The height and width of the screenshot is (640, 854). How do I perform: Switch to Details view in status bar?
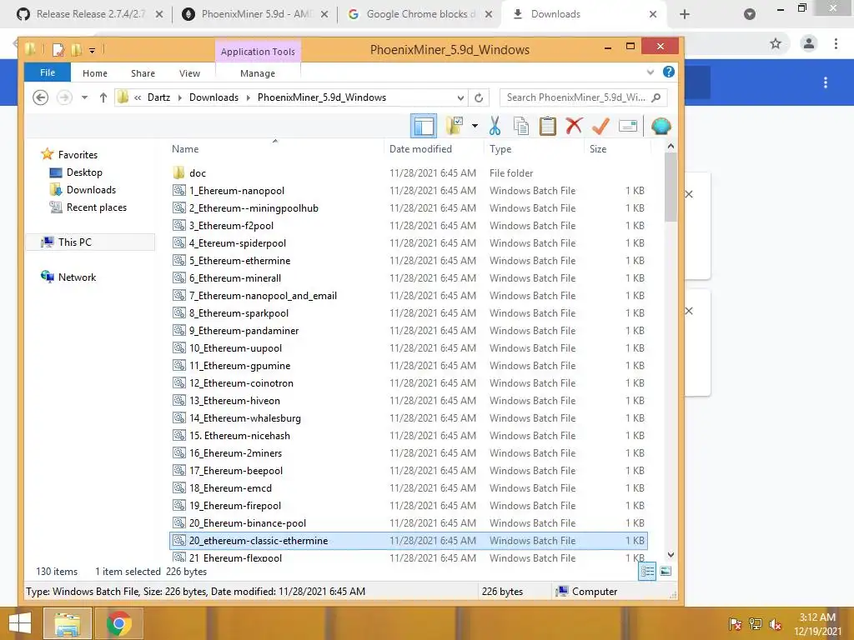(647, 572)
